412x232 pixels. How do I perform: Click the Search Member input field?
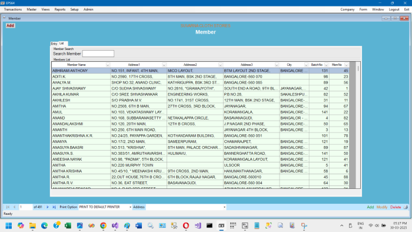click(98, 54)
